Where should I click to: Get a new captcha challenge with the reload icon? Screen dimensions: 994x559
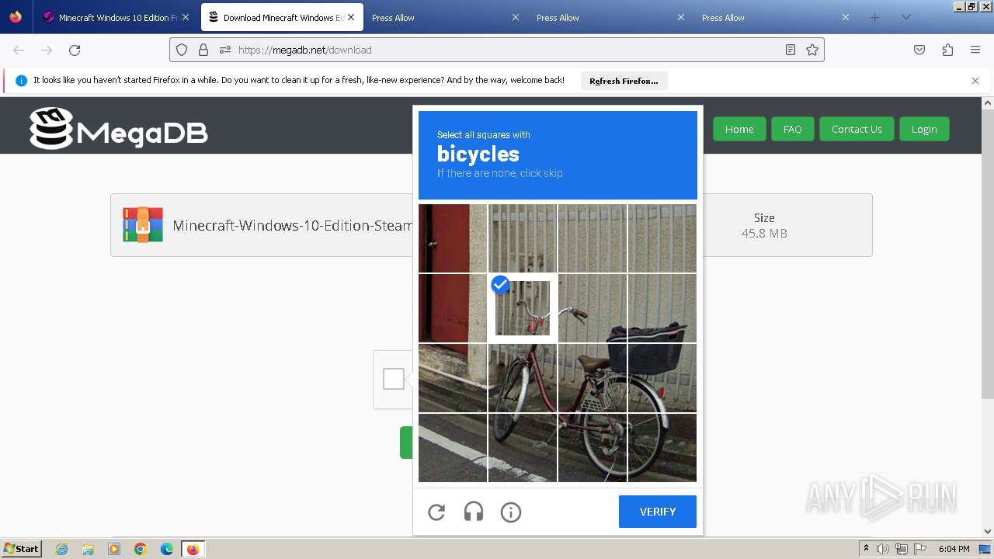tap(436, 512)
